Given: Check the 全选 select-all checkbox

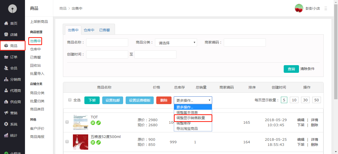Looking at the screenshot, I should click(x=70, y=100).
